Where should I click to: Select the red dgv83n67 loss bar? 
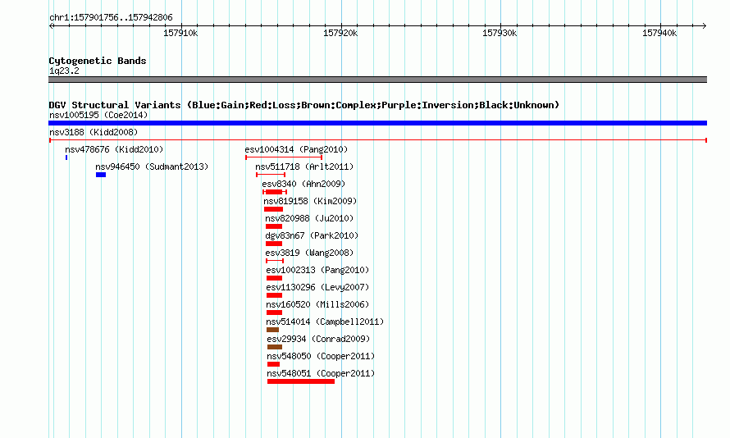coord(274,244)
